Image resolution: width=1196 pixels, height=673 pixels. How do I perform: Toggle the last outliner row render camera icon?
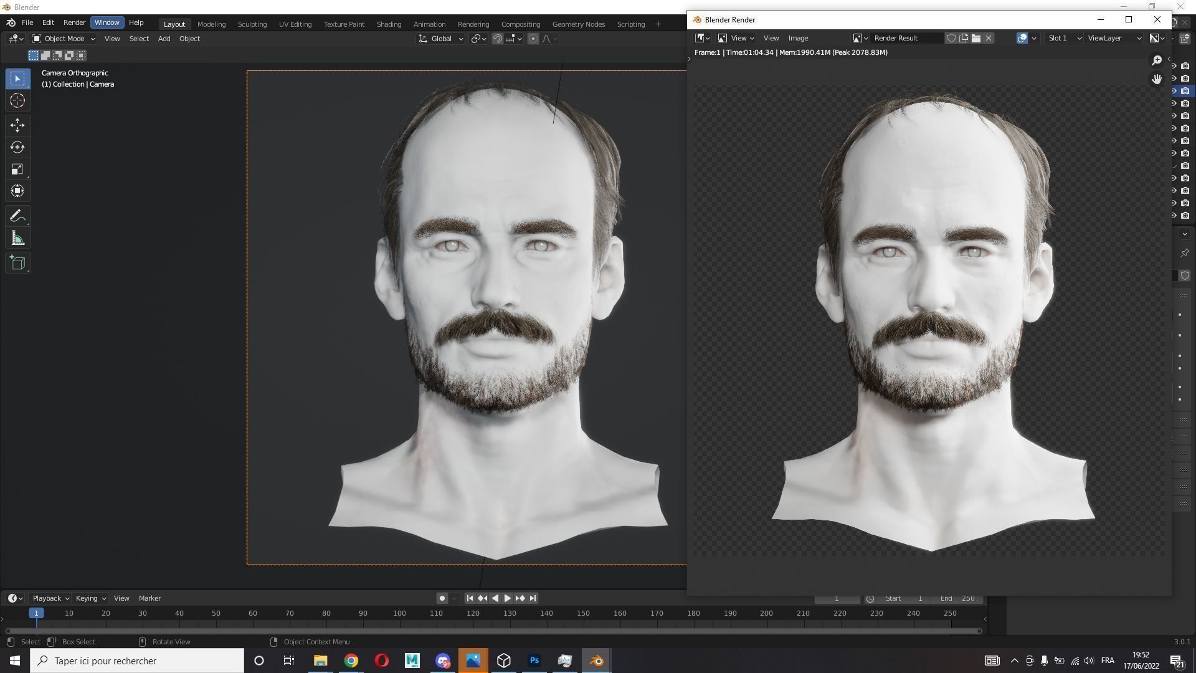click(1185, 216)
